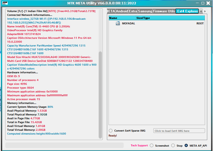Viewport: 213px width, 151px height.
Task: Click the VideoProcessor HD Graphics Family line
Action: (x=35, y=30)
